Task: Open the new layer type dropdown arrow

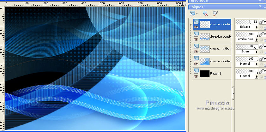Action: 197,13
